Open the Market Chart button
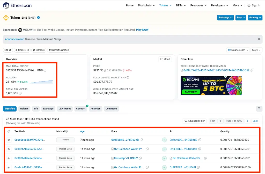 coord(165,59)
